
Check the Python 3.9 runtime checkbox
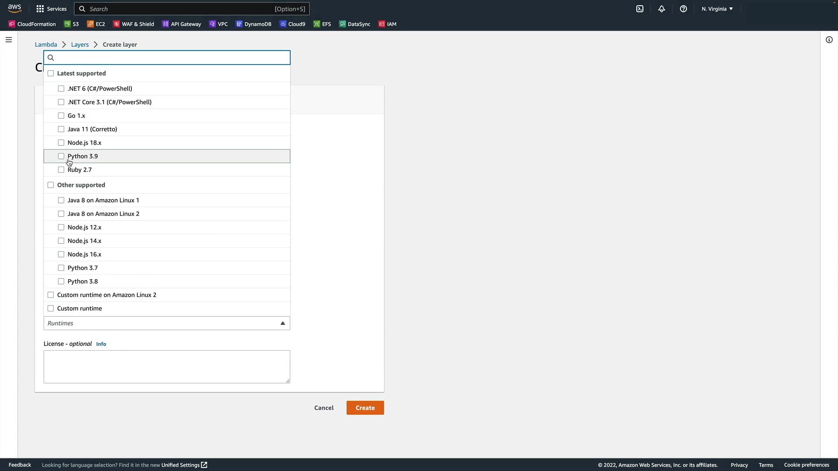tap(61, 156)
